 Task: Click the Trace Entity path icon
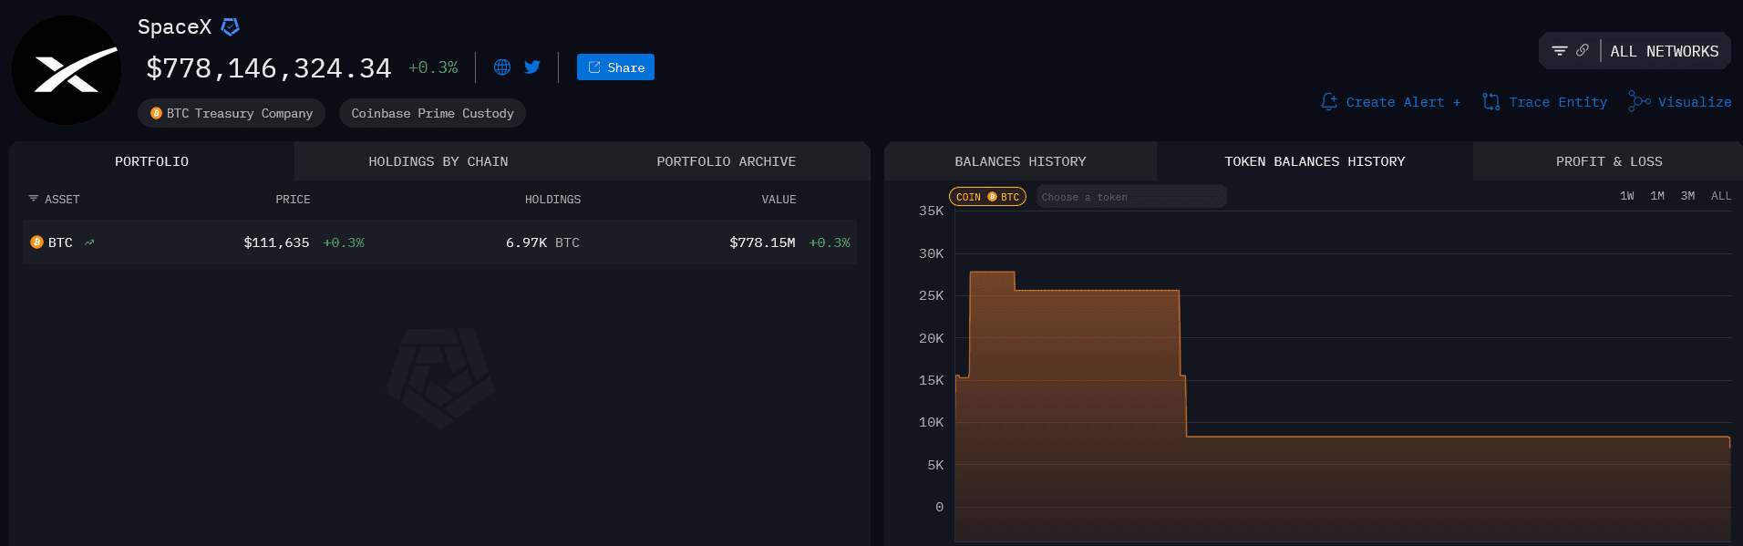1491,102
